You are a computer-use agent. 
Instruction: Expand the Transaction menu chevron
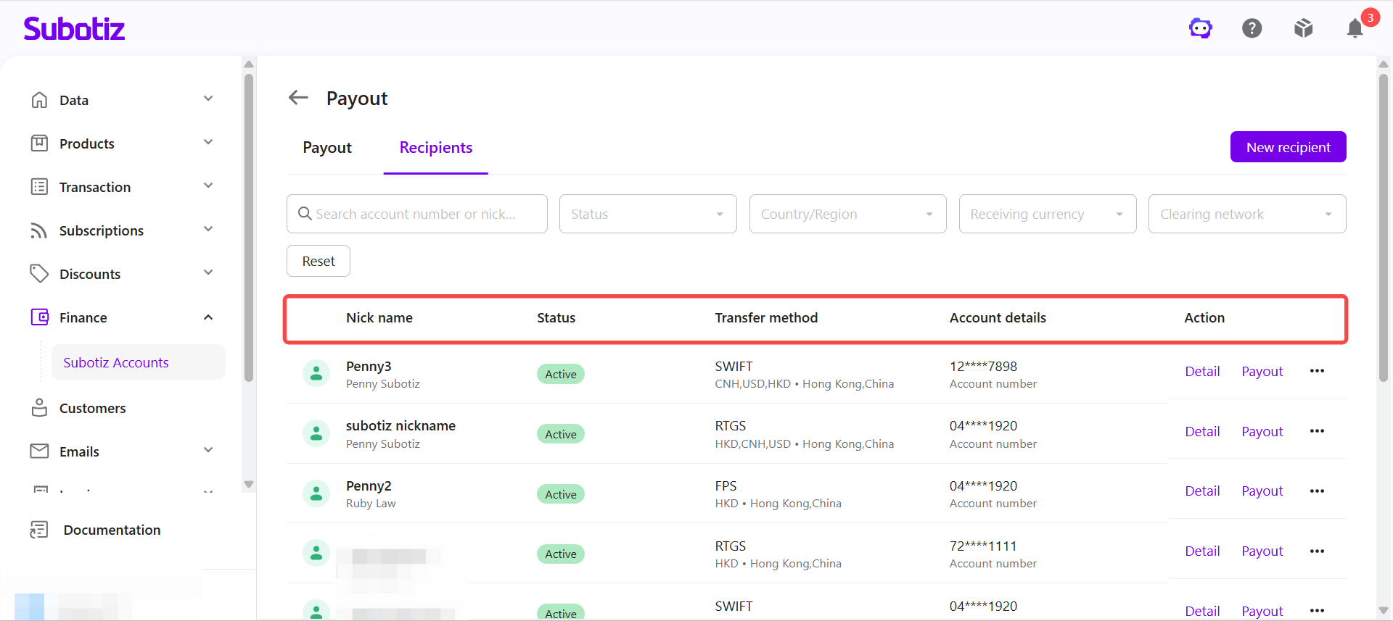tap(208, 186)
